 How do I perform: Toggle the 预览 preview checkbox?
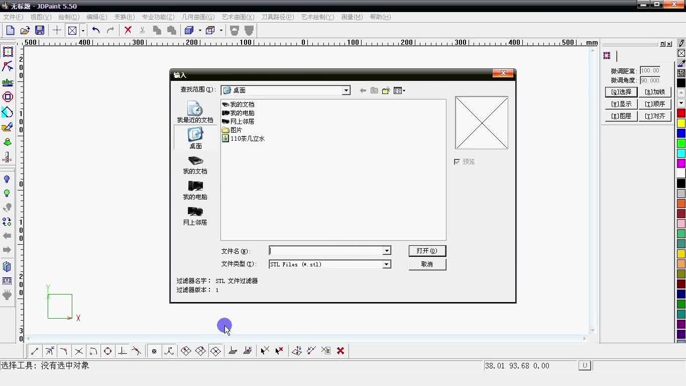[458, 161]
